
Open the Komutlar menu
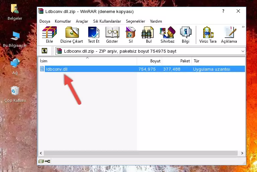click(63, 21)
